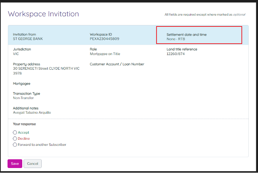Click the land title reference 12260/874
The height and width of the screenshot is (173, 258).
[x=176, y=54]
